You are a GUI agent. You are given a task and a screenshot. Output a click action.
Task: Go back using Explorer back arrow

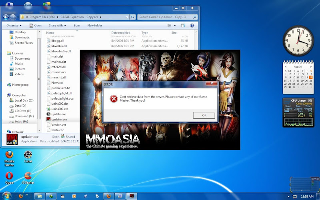6,17
